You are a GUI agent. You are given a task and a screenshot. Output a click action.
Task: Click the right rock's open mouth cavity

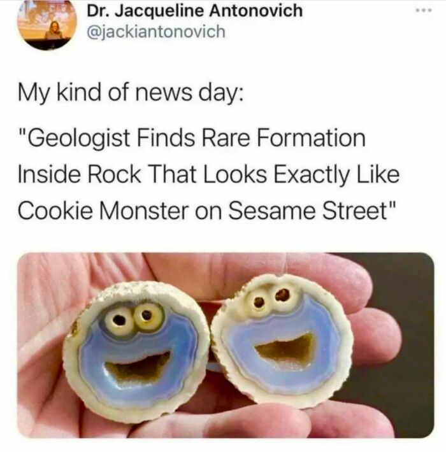click(285, 348)
